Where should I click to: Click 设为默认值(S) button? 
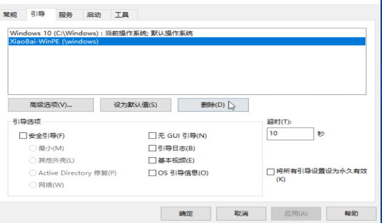[x=136, y=105]
